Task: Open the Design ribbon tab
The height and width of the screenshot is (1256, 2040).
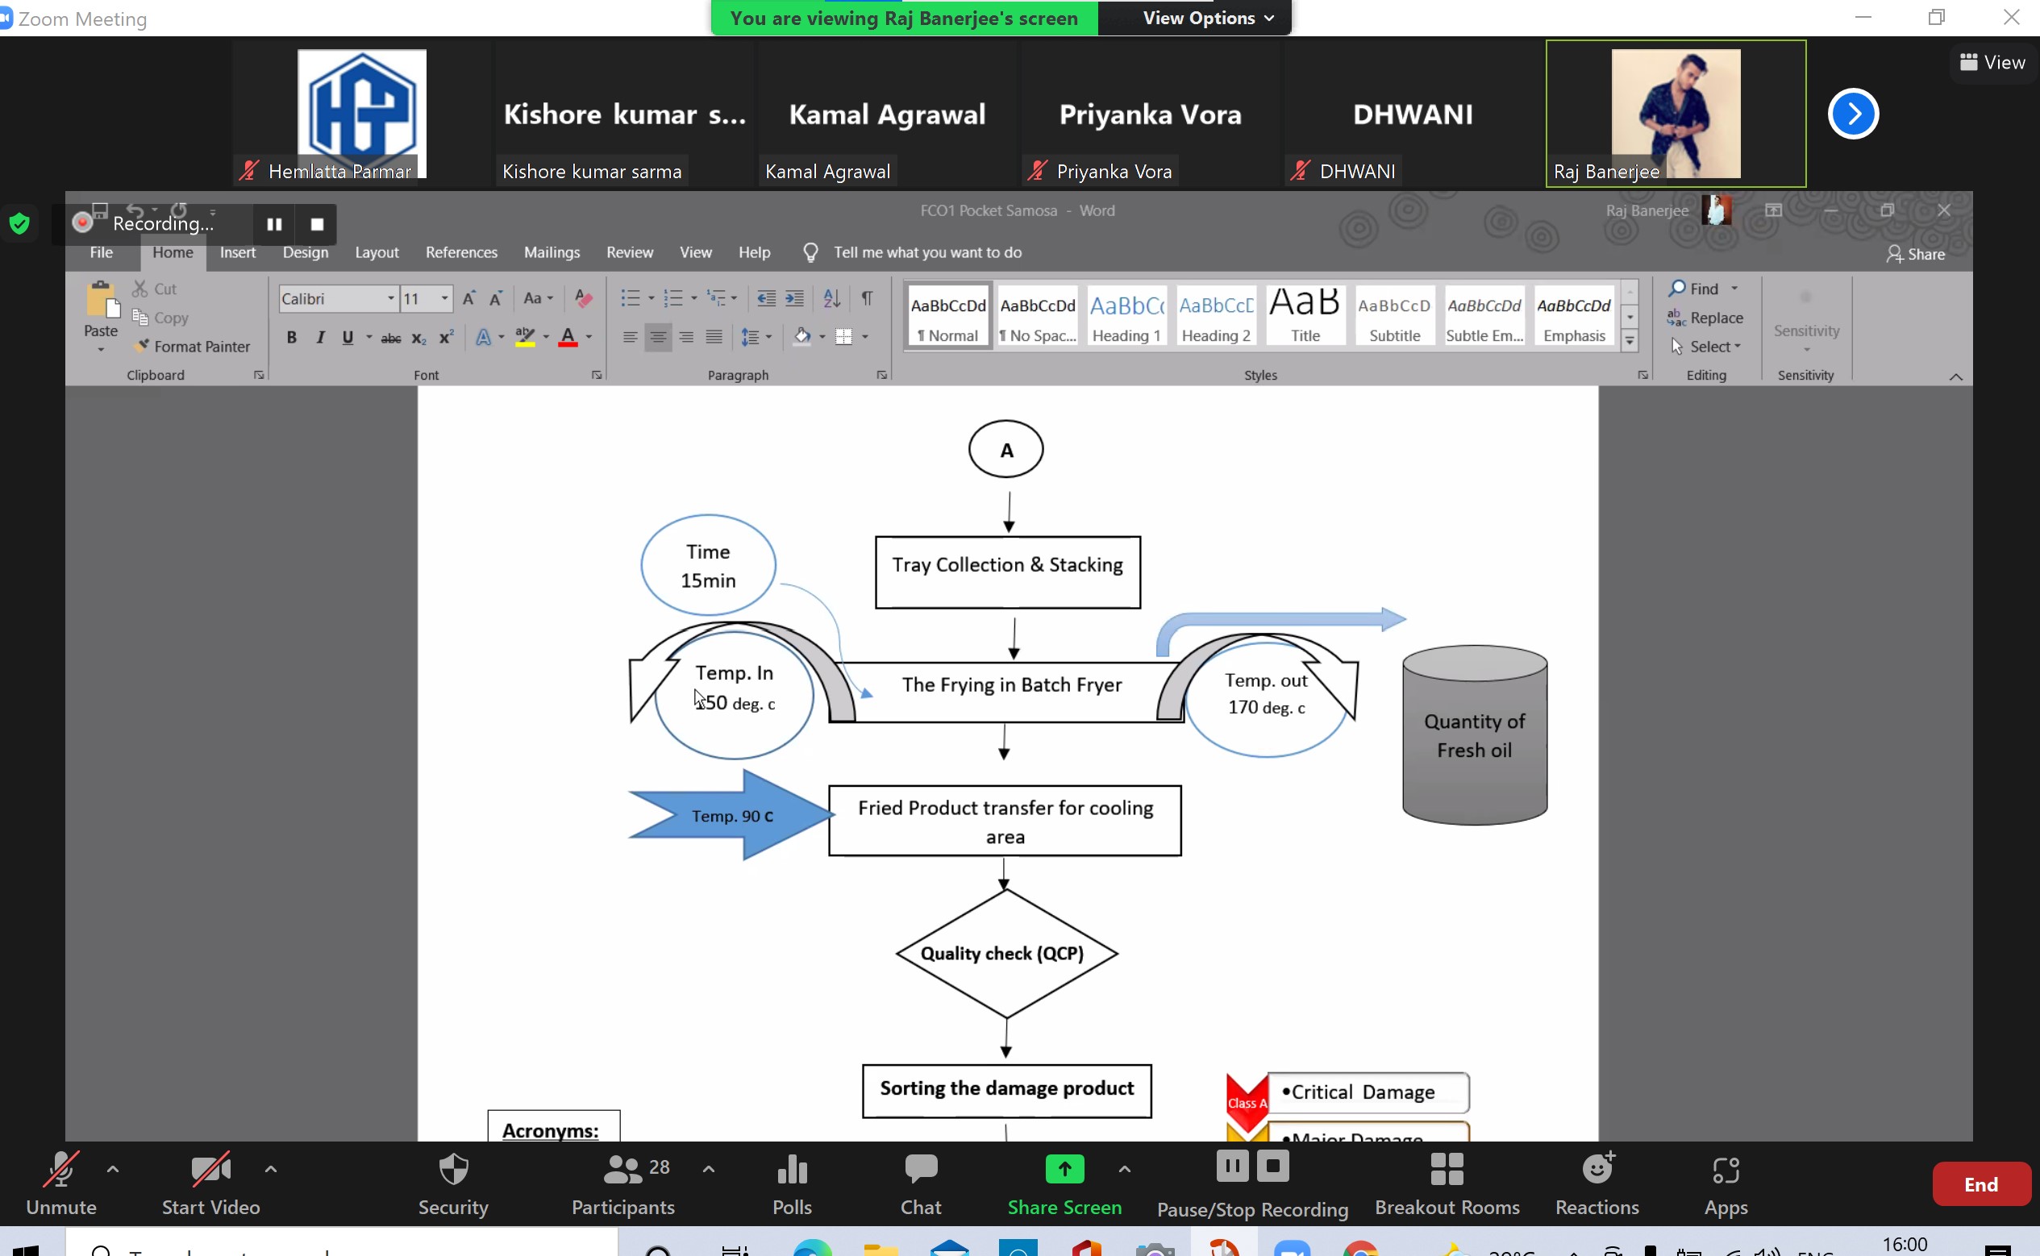Action: pos(306,252)
